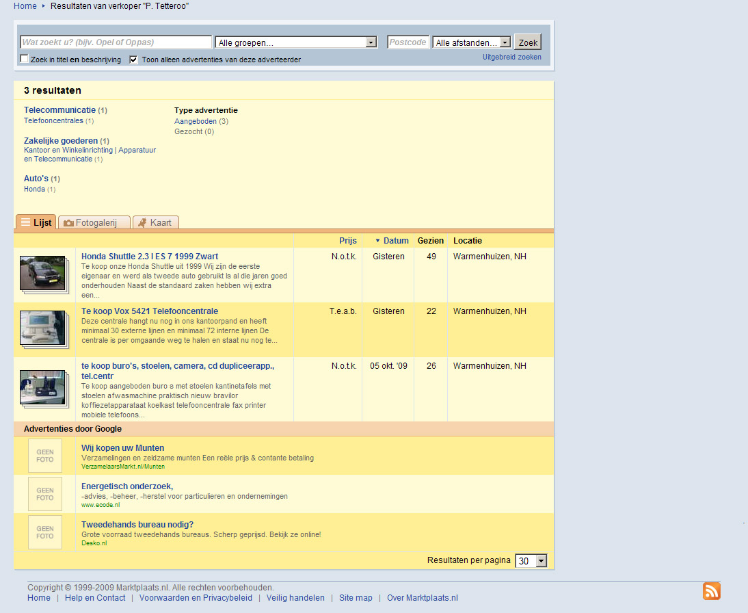Filter by the Telefooncentrales category link

click(53, 121)
